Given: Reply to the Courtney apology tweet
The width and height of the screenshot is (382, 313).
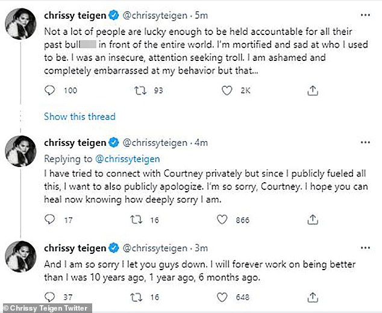Looking at the screenshot, I should (x=51, y=220).
